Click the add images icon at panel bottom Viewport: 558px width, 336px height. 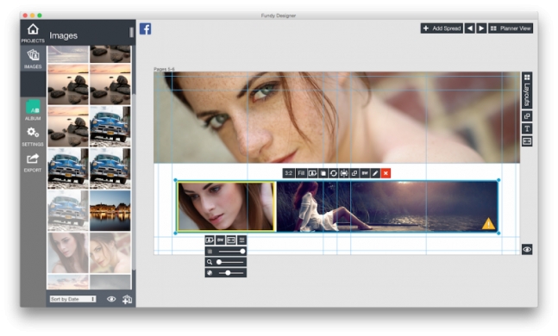point(127,299)
